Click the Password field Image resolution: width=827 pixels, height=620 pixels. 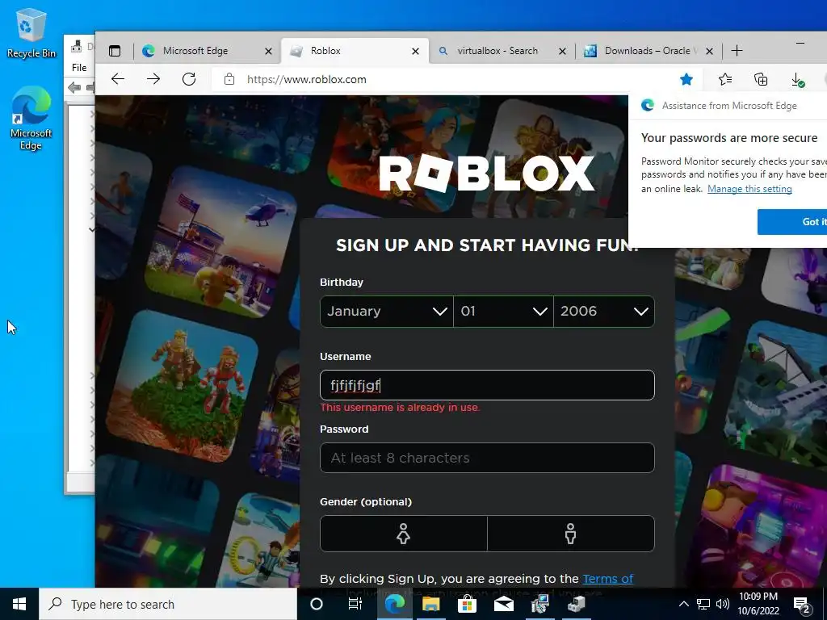click(487, 458)
